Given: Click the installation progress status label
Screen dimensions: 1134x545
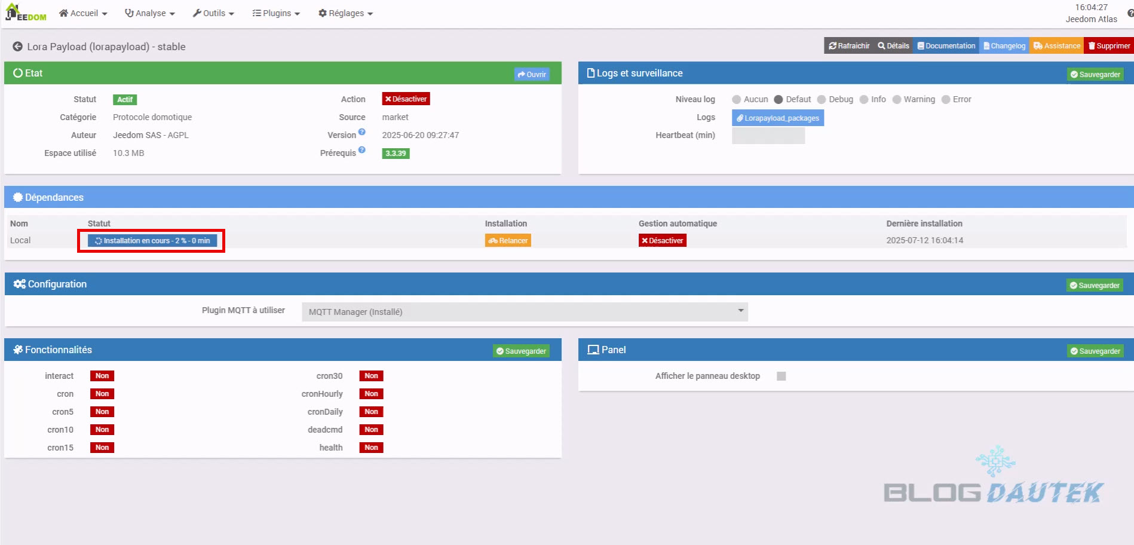Looking at the screenshot, I should pos(152,241).
